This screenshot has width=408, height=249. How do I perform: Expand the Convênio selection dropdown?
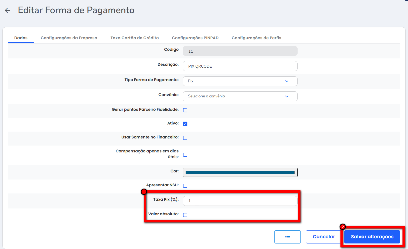click(240, 96)
